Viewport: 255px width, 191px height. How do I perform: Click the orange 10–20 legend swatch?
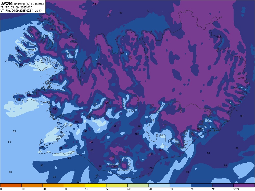32,185
